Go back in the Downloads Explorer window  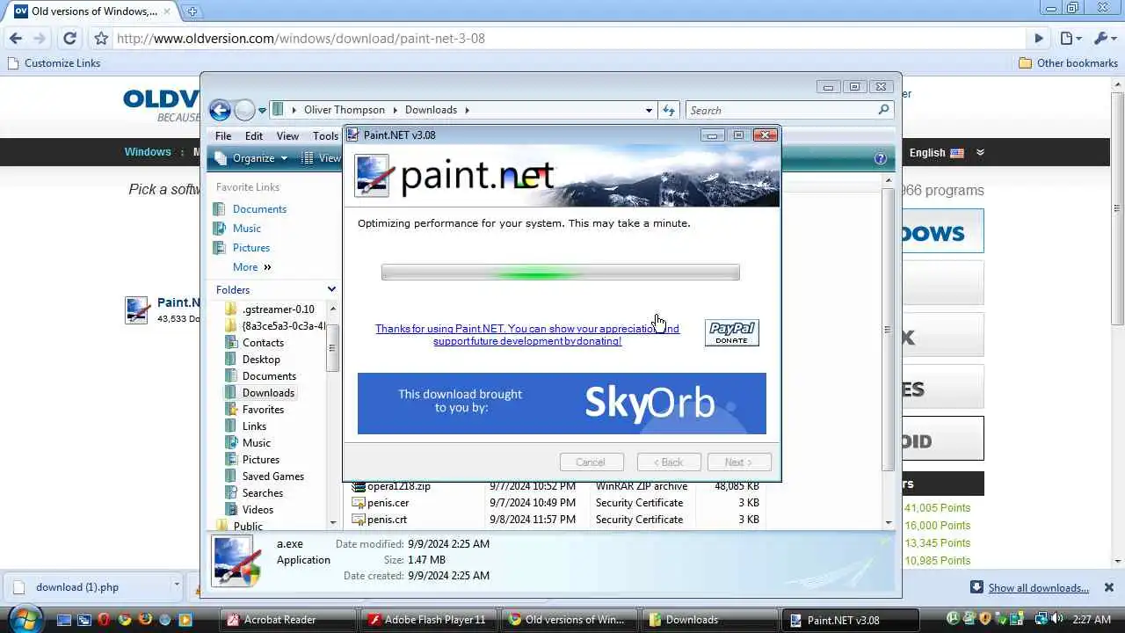(x=220, y=110)
